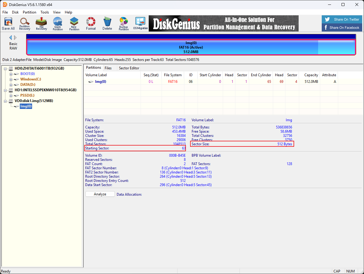Click the Img(0) FAT16 partition bar
This screenshot has height=274, width=364.
coord(191,47)
